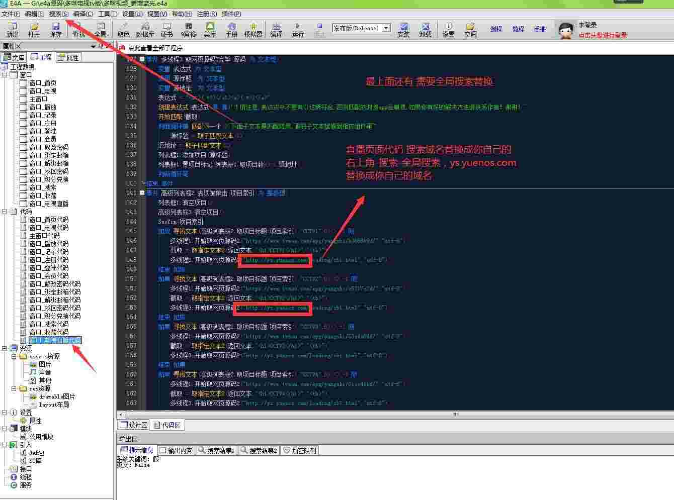Collapse the assets资源 folder in the tree

click(x=14, y=356)
